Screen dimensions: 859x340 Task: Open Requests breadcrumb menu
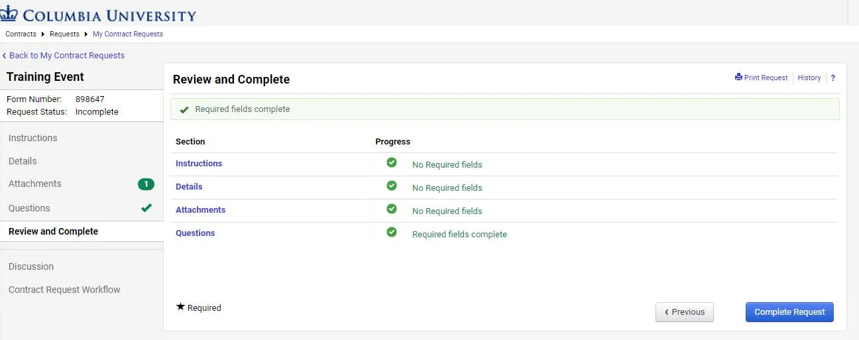click(64, 34)
